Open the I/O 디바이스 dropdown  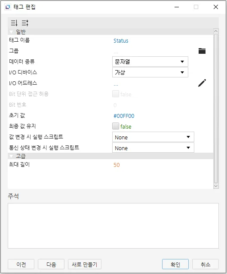pos(150,72)
